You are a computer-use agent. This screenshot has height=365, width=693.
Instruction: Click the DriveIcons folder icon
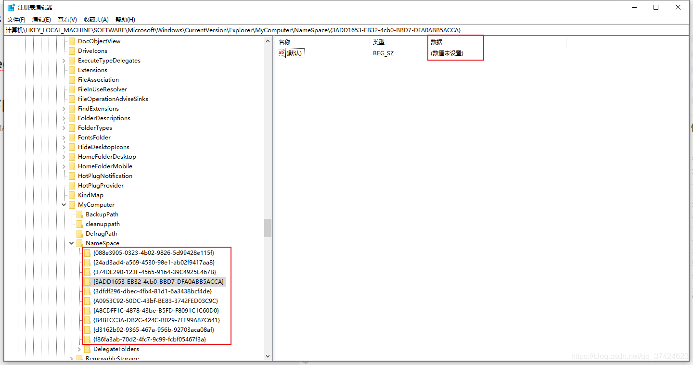pyautogui.click(x=72, y=51)
